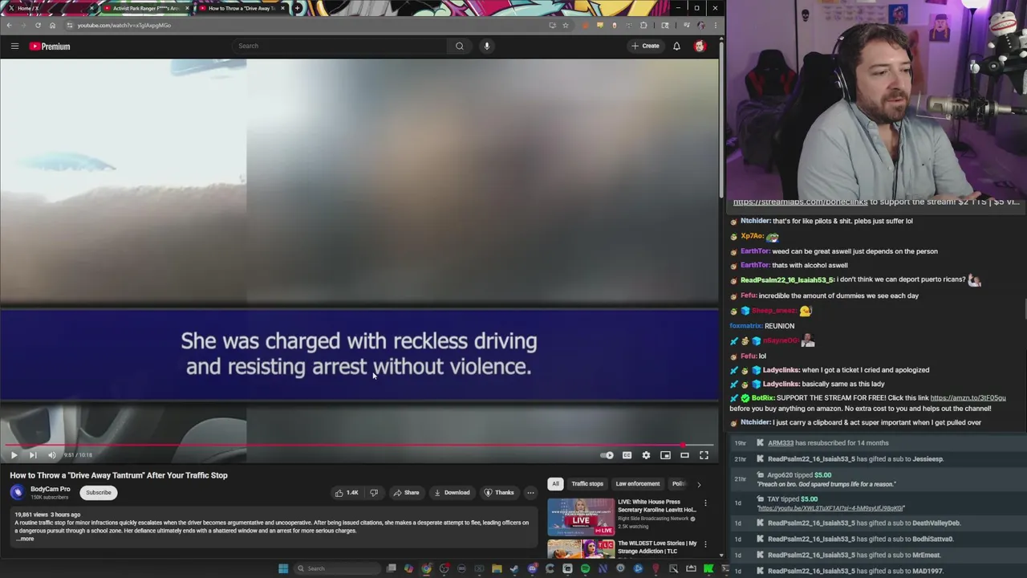Open the streamlabs link in chat

click(800, 202)
